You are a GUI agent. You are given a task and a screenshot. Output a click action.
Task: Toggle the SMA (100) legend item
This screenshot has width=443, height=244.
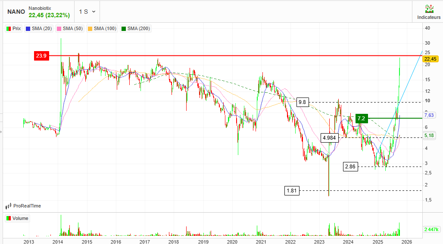[x=102, y=28]
